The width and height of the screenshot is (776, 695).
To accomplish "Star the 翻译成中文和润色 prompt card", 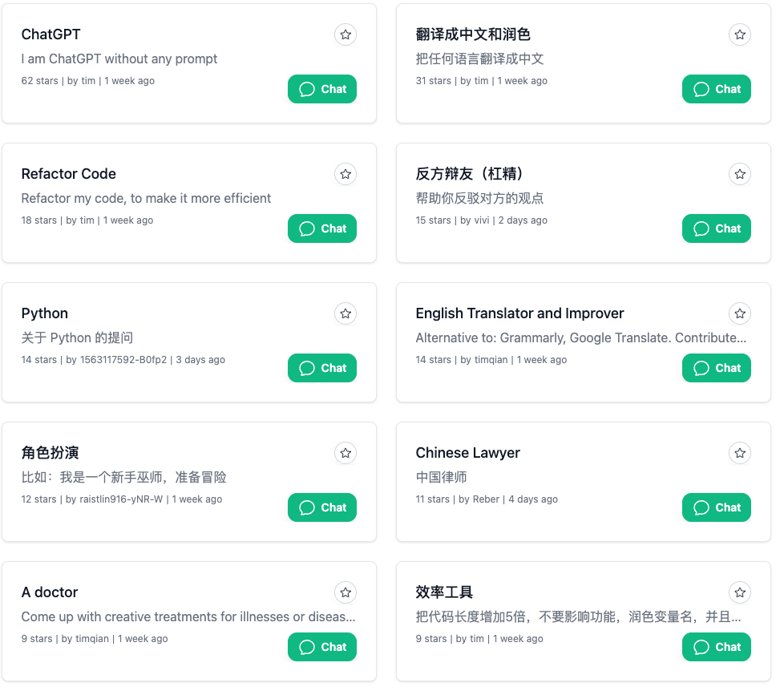I will coord(740,34).
